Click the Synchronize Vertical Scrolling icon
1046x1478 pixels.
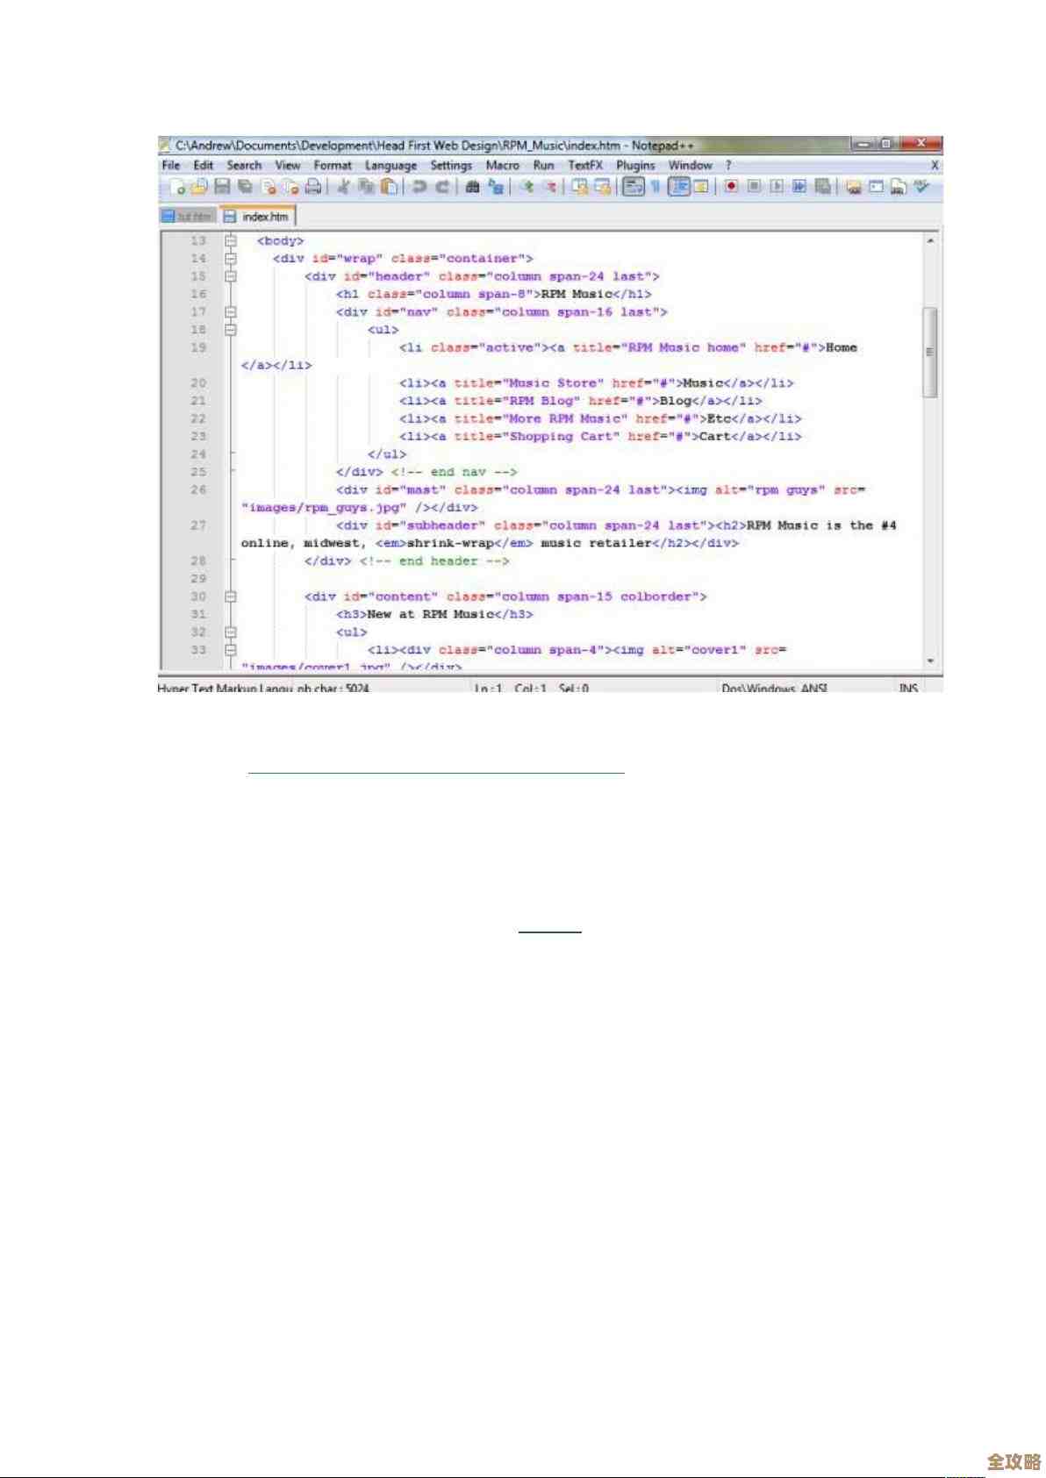pyautogui.click(x=579, y=187)
